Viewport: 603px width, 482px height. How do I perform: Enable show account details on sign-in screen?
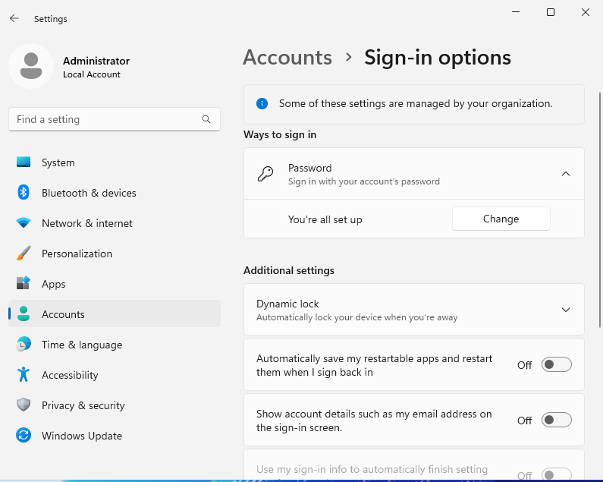[x=556, y=421]
